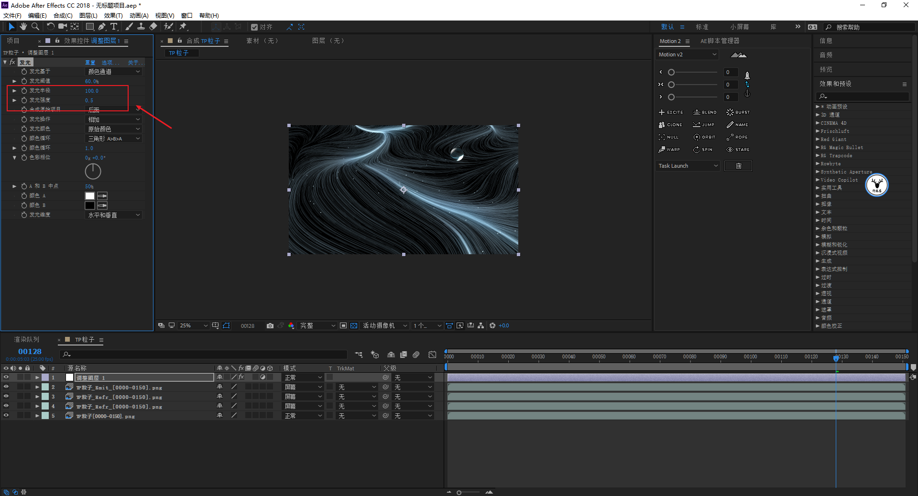
Task: Hide layer 5 TP粒子[0000-0150].png eye toggle
Action: click(x=6, y=416)
